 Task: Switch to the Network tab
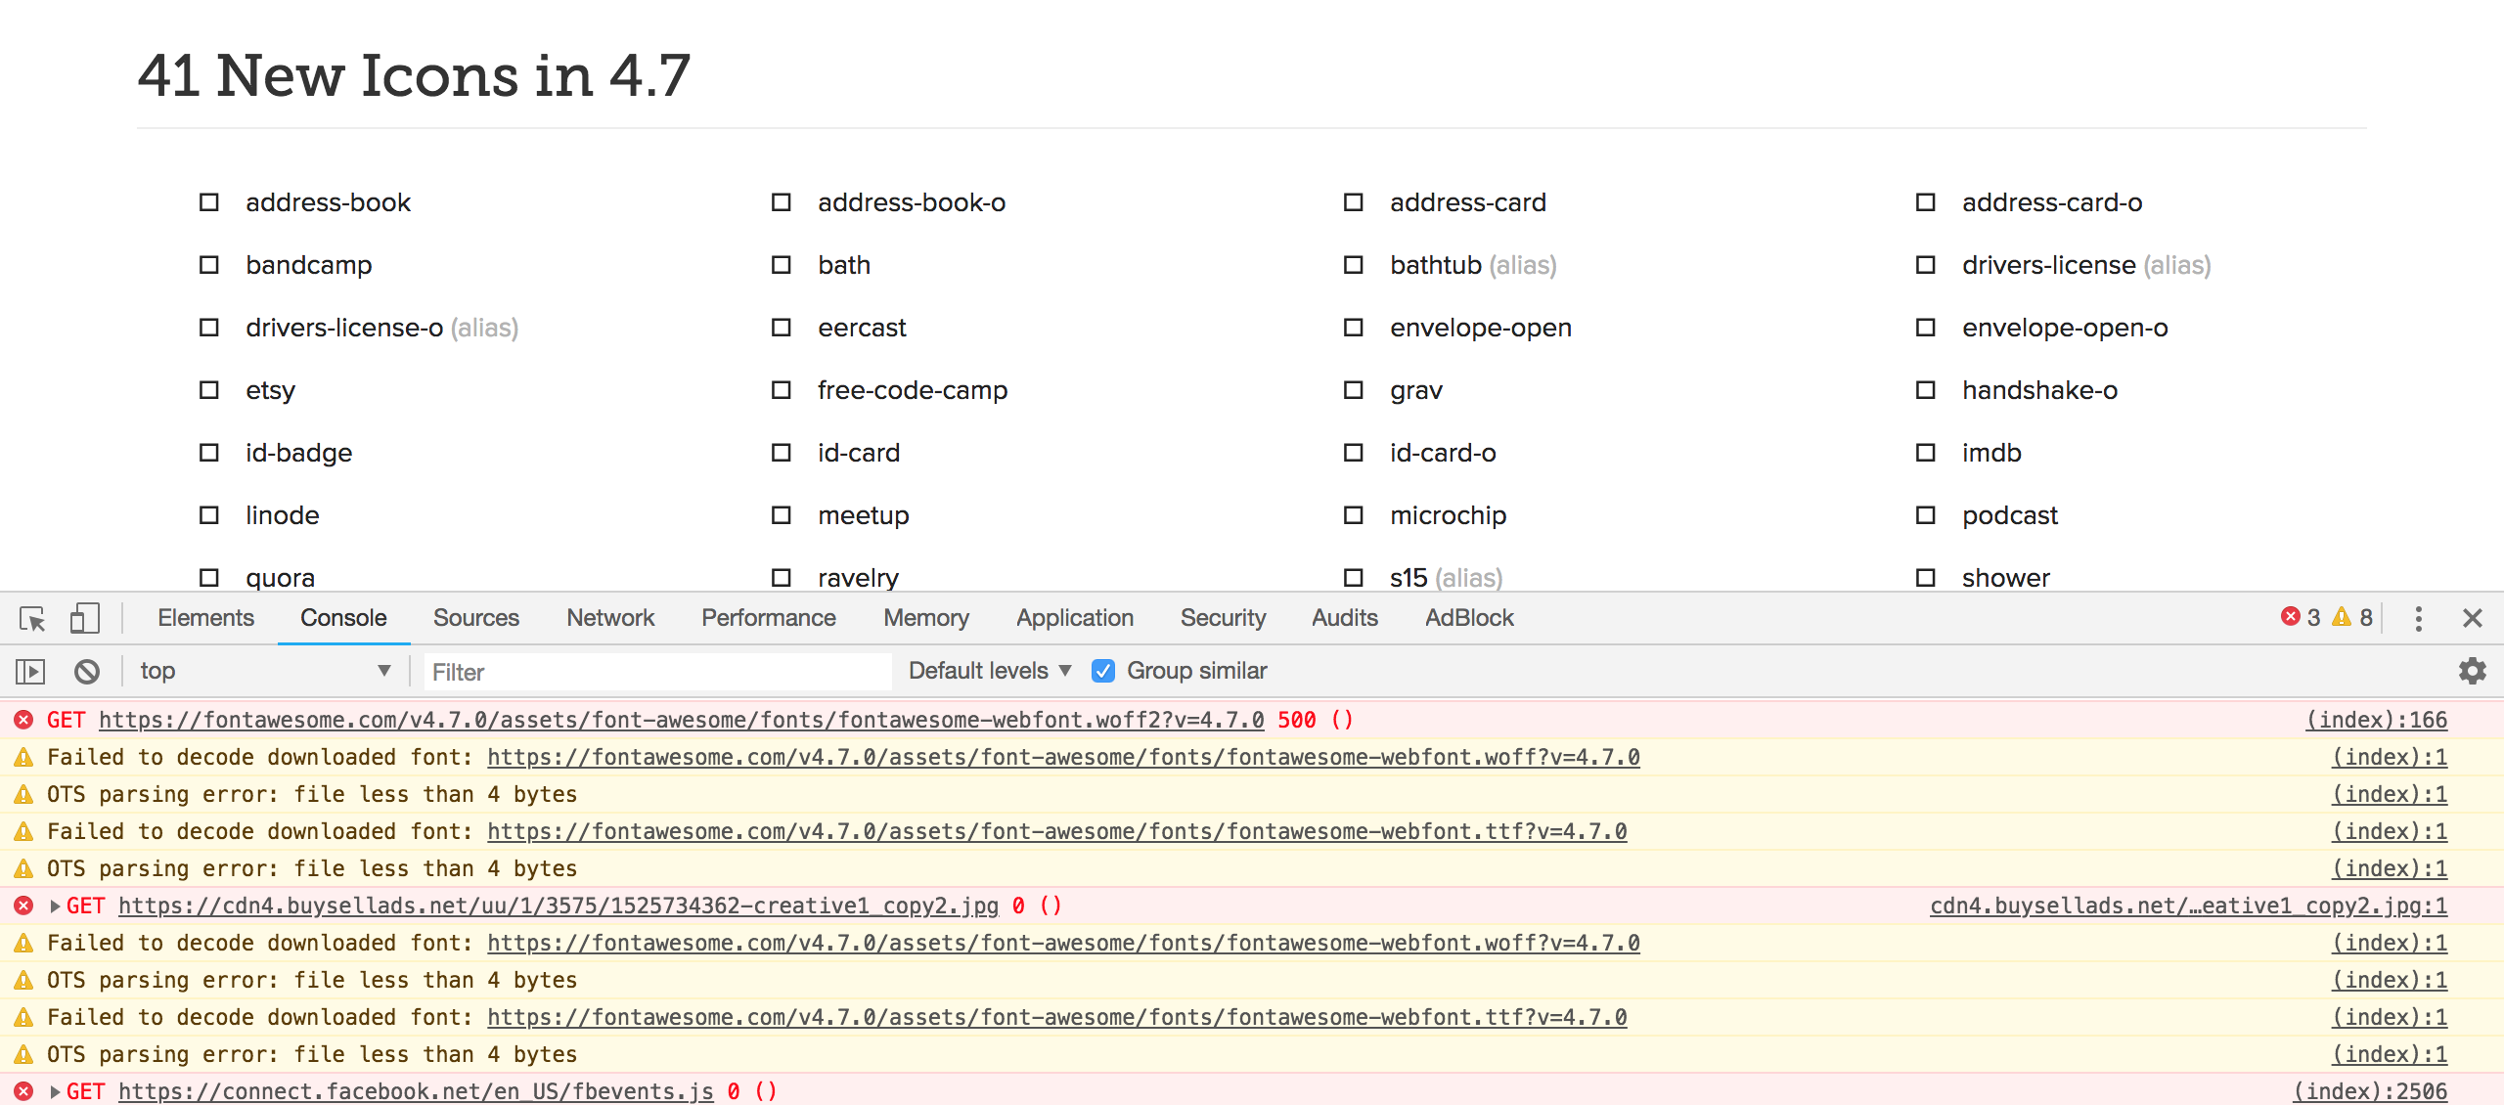coord(609,617)
